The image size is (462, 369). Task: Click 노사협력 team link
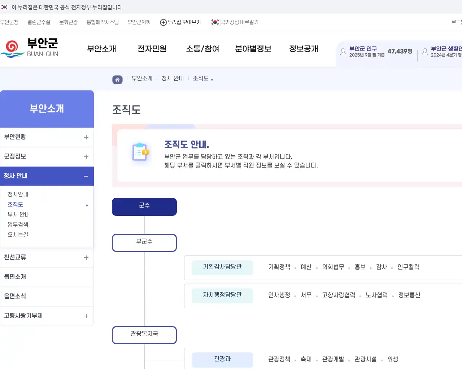(376, 295)
